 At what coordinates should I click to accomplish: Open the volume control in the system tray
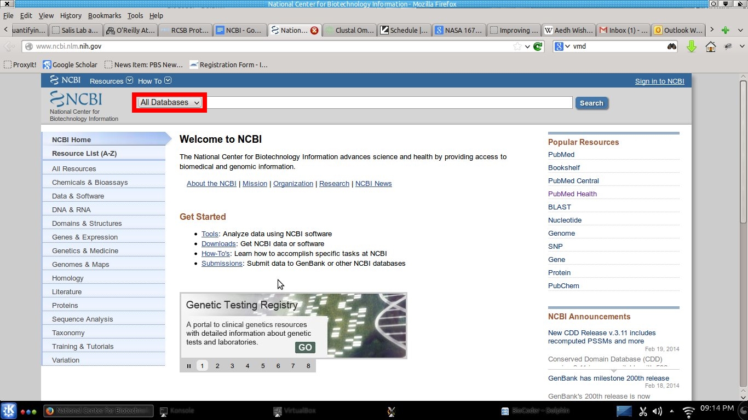(x=657, y=411)
